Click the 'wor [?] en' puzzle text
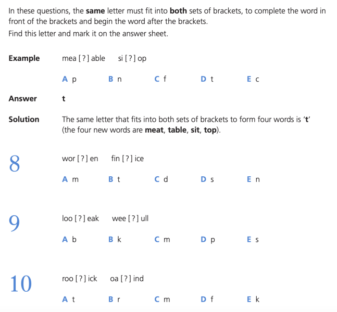The height and width of the screenshot is (312, 337). (x=80, y=159)
